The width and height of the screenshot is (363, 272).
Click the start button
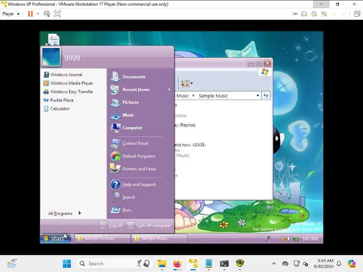point(55,238)
